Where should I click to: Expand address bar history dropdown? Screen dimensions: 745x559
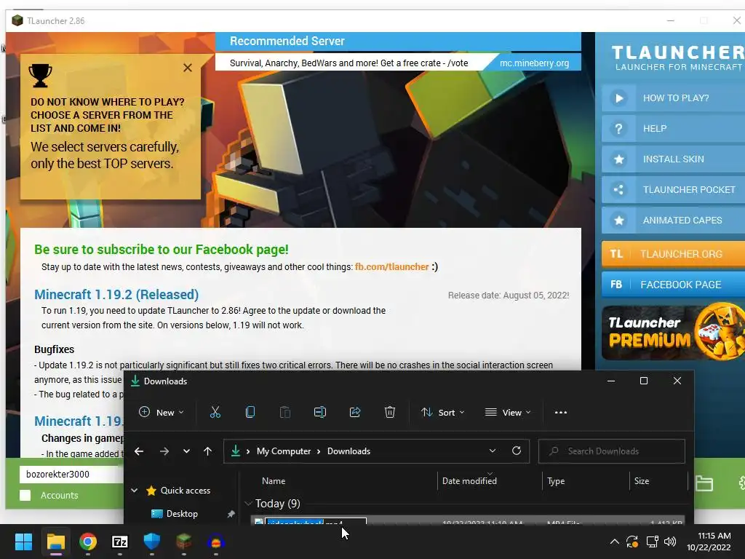coord(493,451)
